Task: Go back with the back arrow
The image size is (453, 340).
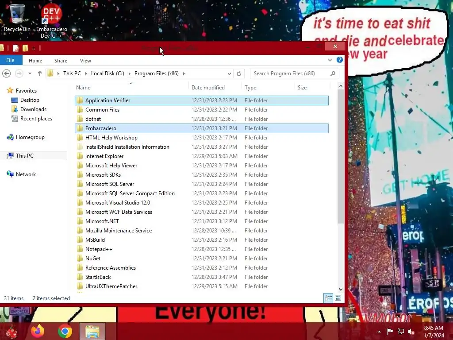Action: [7, 73]
